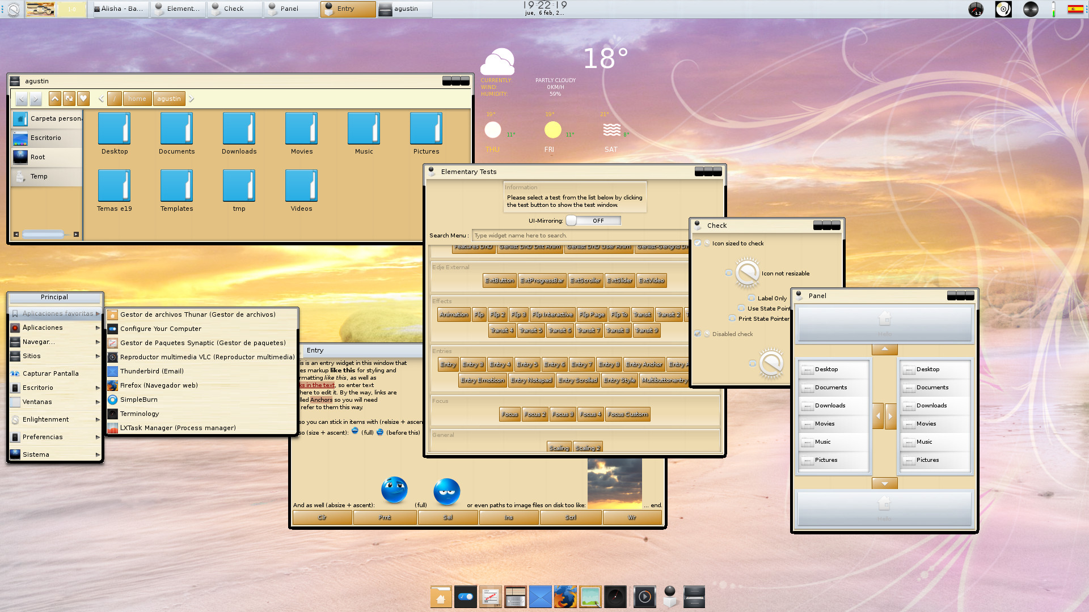The width and height of the screenshot is (1089, 612).
Task: Click the 'home' breadcrumb in the path bar
Action: [x=137, y=99]
